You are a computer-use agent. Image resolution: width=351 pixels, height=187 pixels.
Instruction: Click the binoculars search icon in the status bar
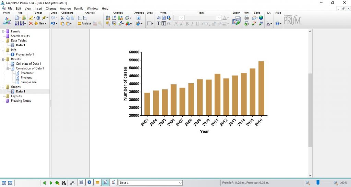[64, 183]
